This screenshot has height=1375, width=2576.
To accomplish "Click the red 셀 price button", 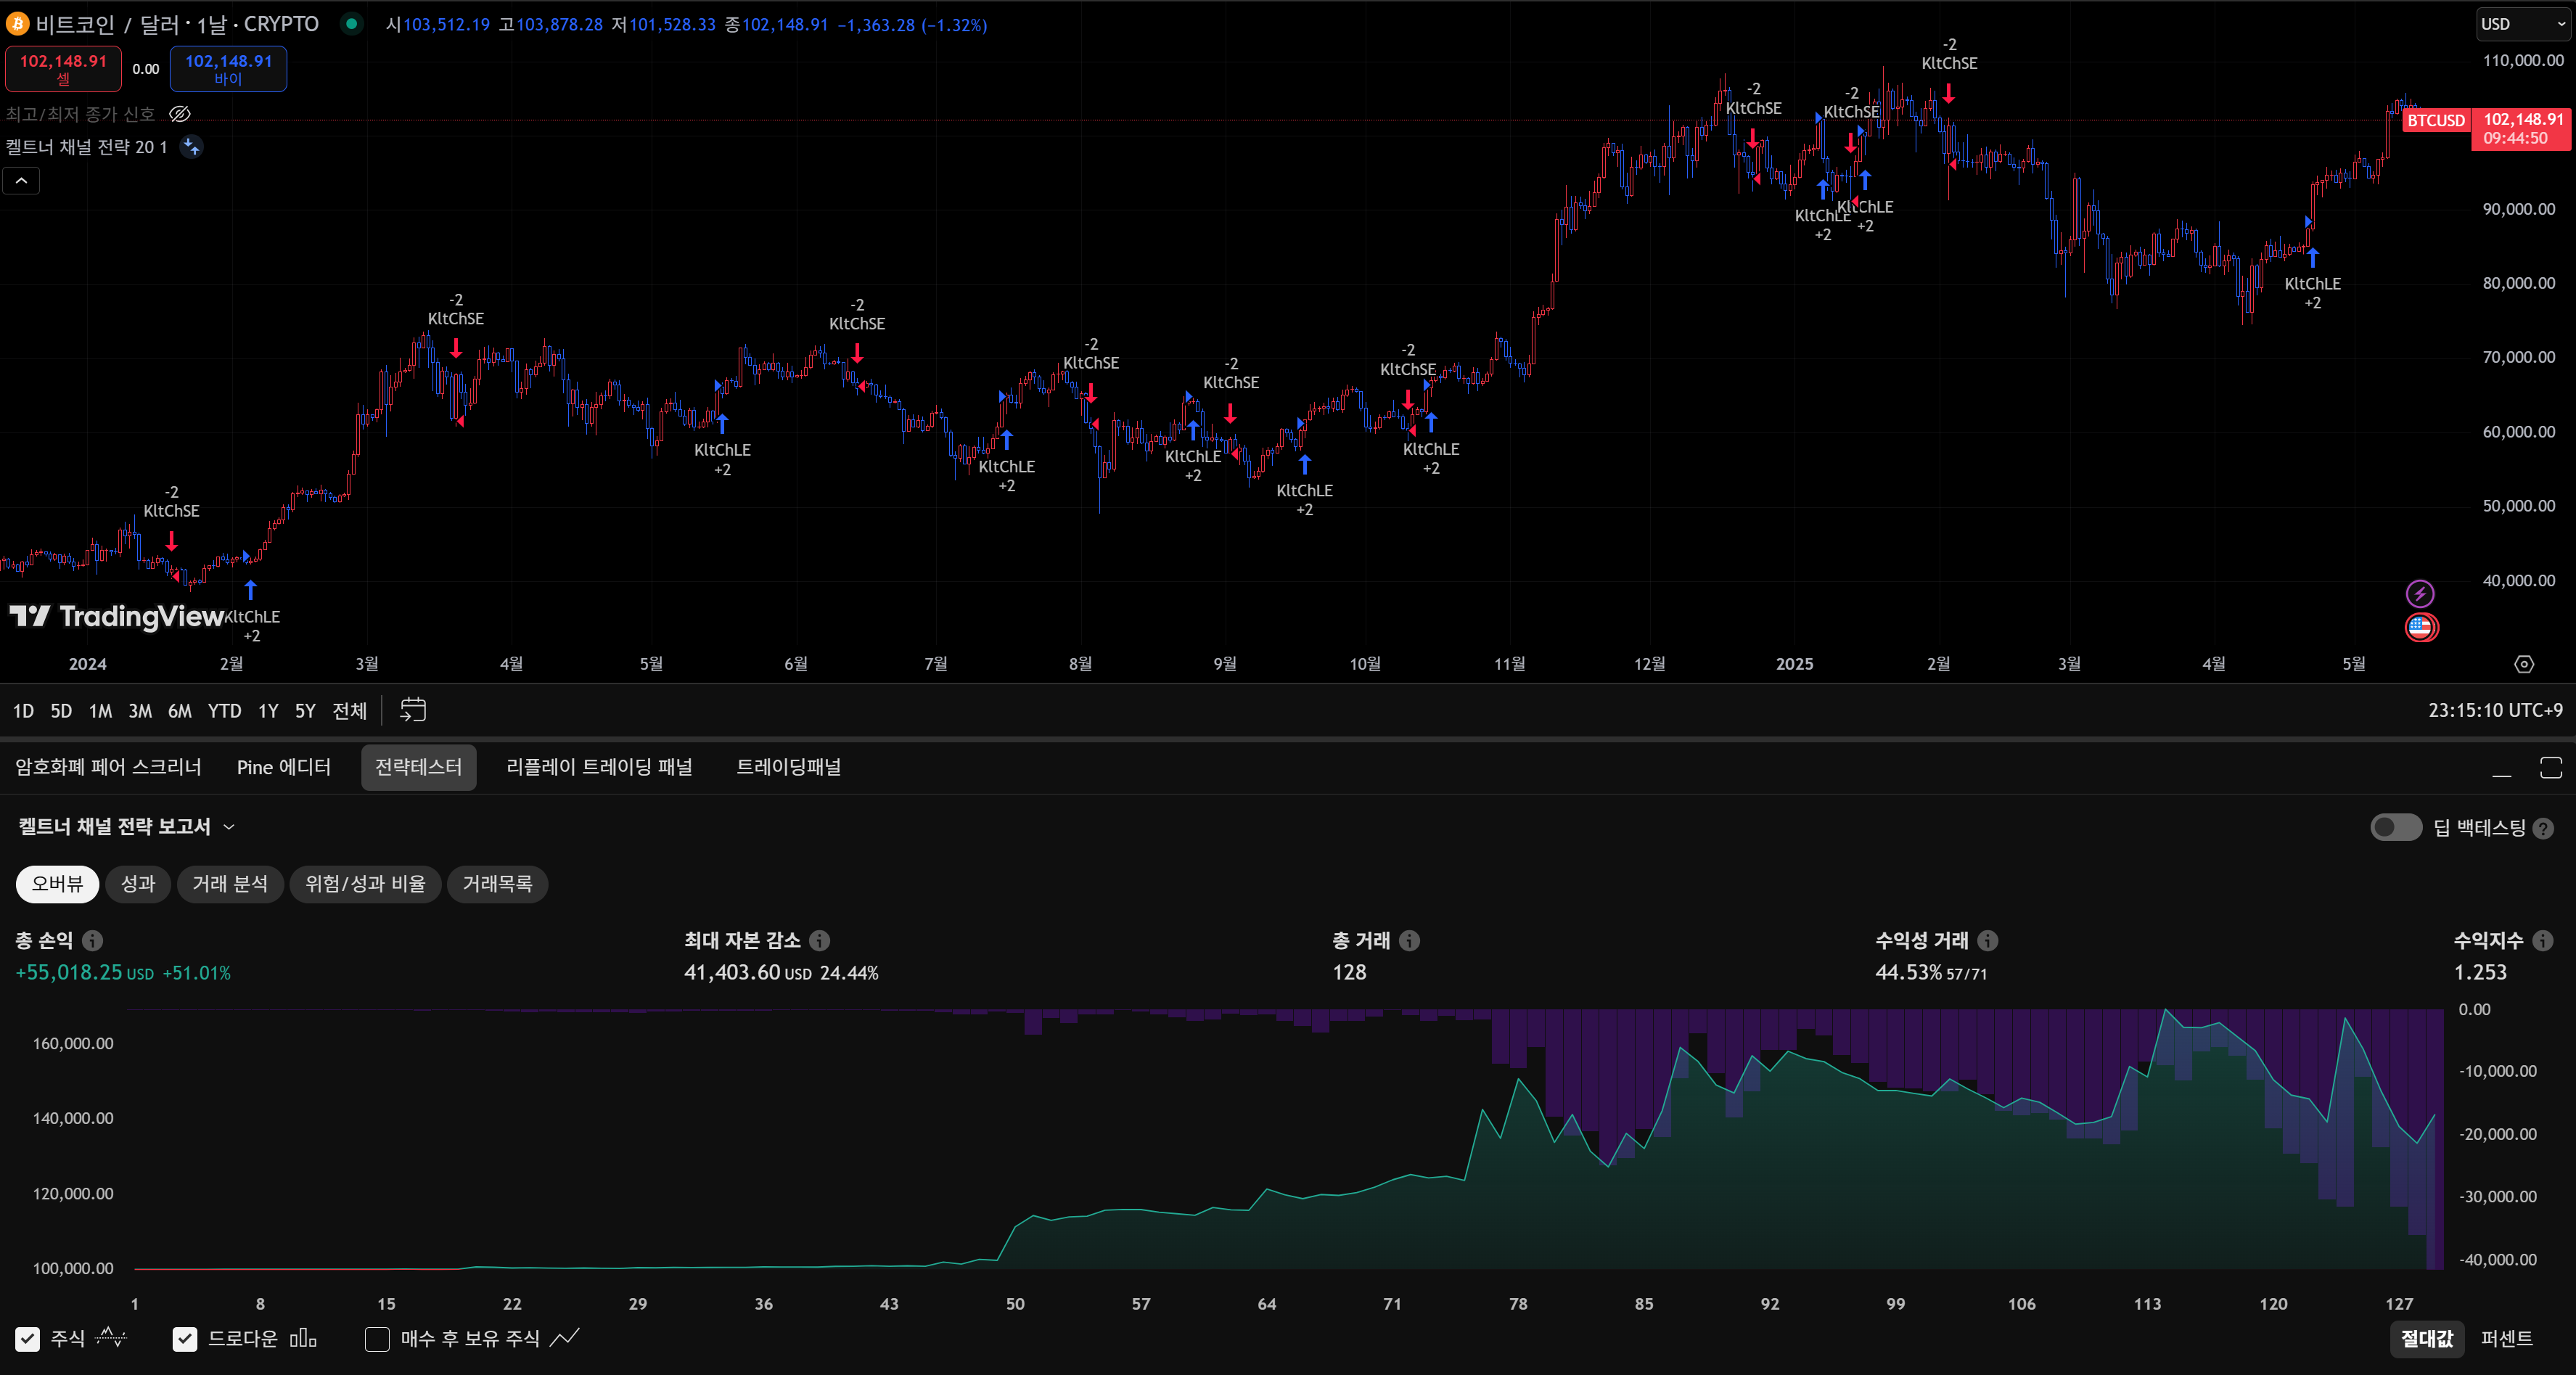I will 63,68.
